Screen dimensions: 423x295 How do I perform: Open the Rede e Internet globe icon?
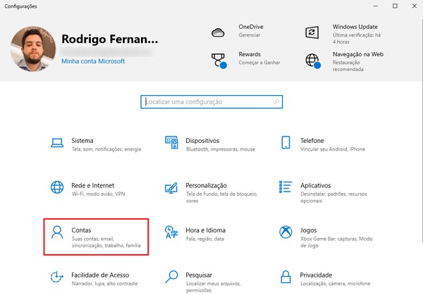tap(57, 187)
